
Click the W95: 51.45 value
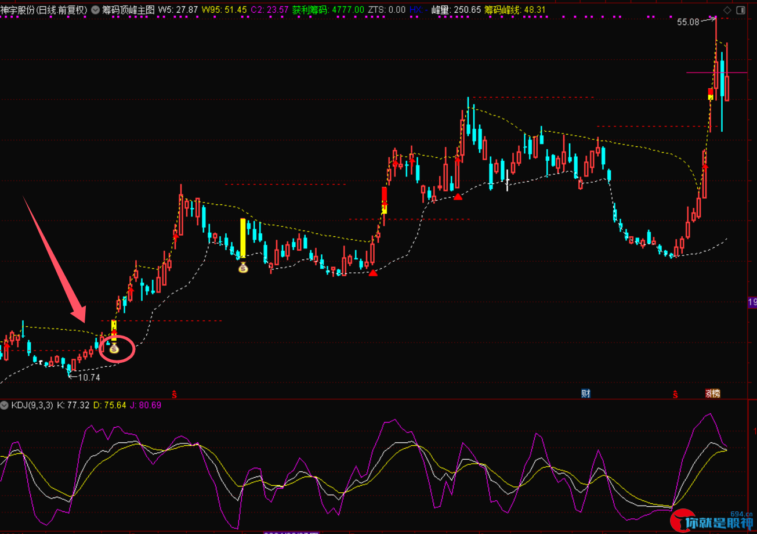(224, 10)
